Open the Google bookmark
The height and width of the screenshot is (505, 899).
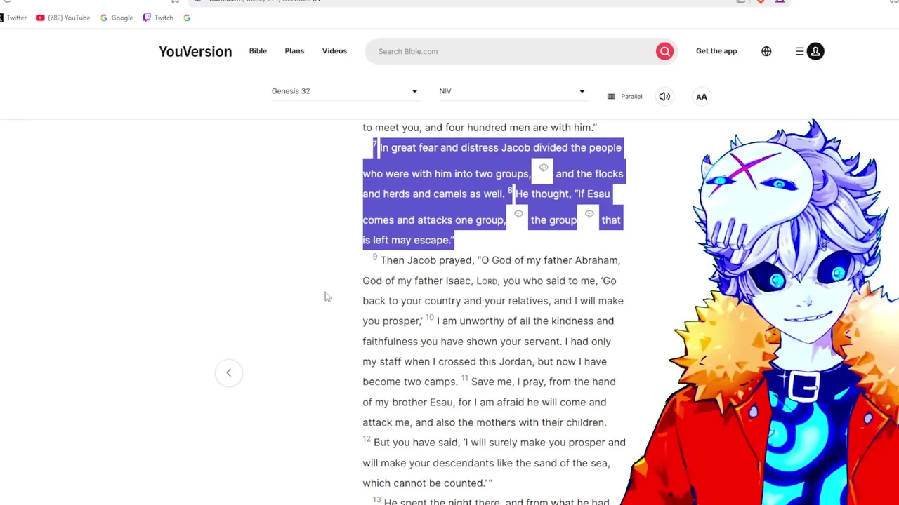(x=117, y=18)
